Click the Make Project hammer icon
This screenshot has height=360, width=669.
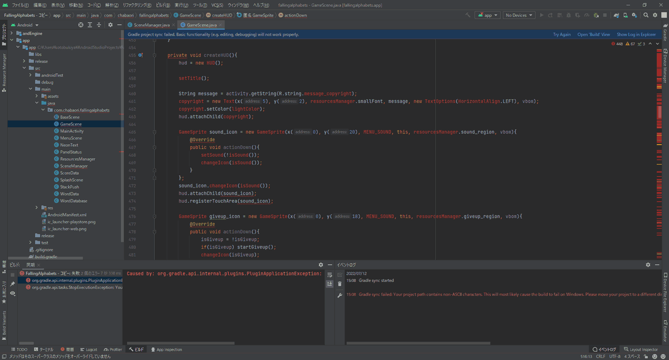(468, 15)
